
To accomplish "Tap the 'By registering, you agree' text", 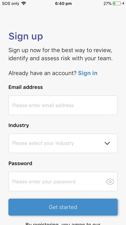I will 63,224.
